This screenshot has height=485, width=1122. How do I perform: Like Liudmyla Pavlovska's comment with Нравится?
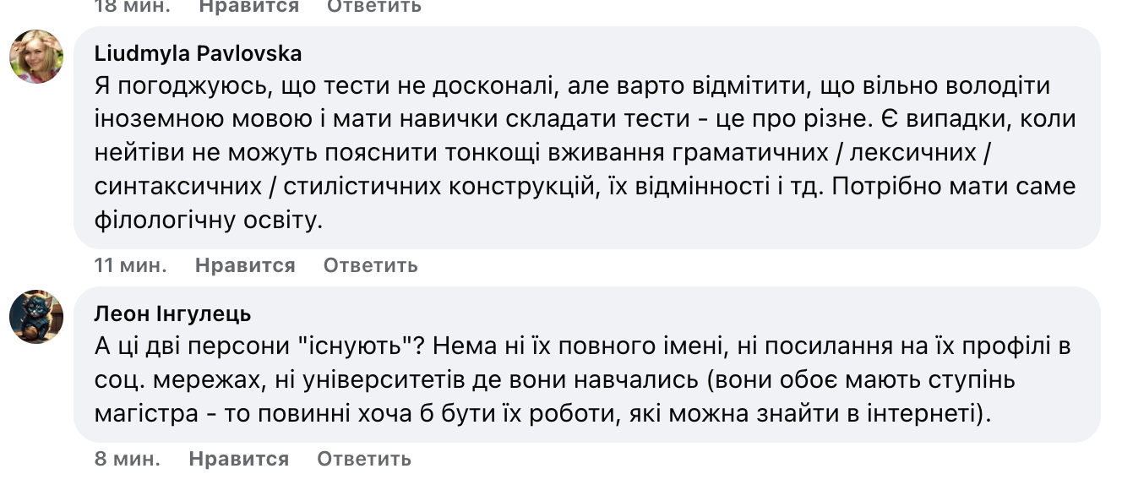245,265
